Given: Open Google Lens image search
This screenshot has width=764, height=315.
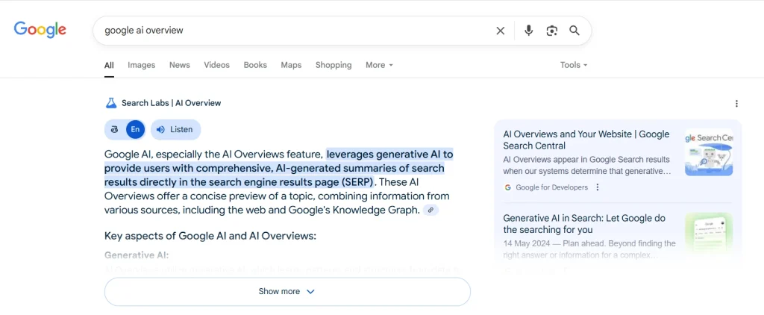Looking at the screenshot, I should click(551, 31).
